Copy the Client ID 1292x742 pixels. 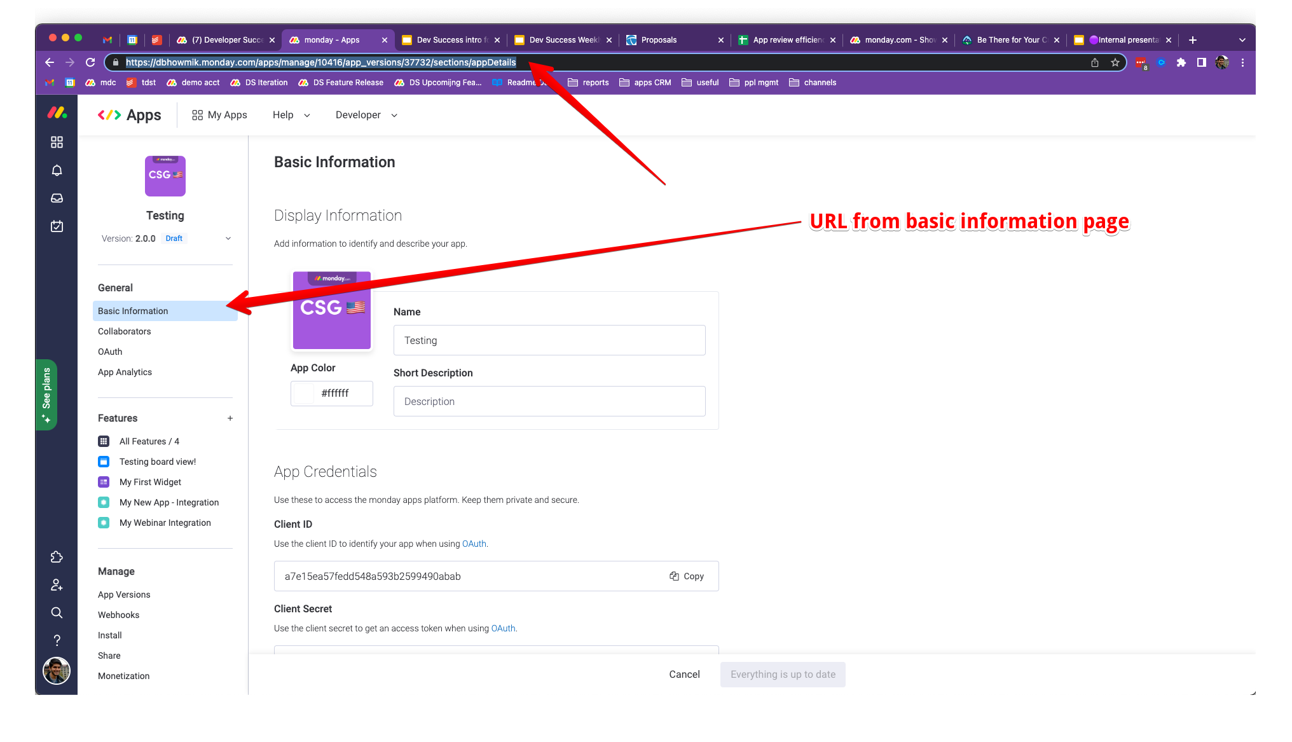point(687,576)
